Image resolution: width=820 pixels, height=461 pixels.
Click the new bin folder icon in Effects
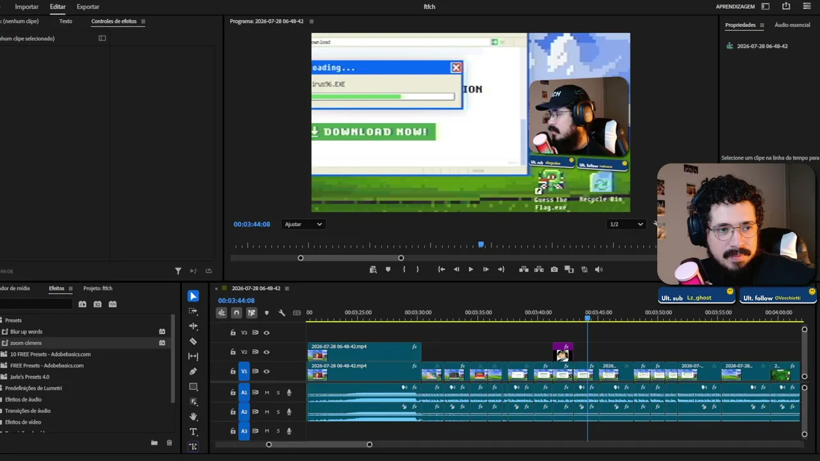154,442
